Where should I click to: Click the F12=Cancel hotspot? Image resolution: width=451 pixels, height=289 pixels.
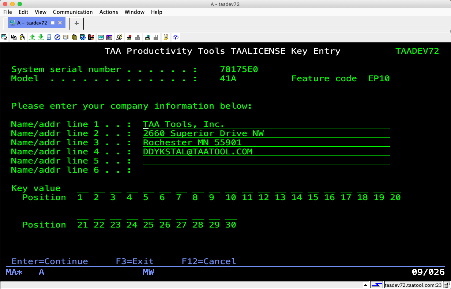pos(209,261)
